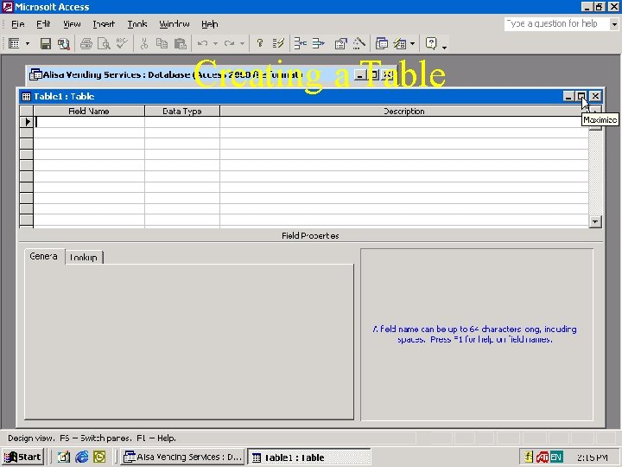The image size is (622, 467).
Task: Open the Window menu
Action: [175, 24]
